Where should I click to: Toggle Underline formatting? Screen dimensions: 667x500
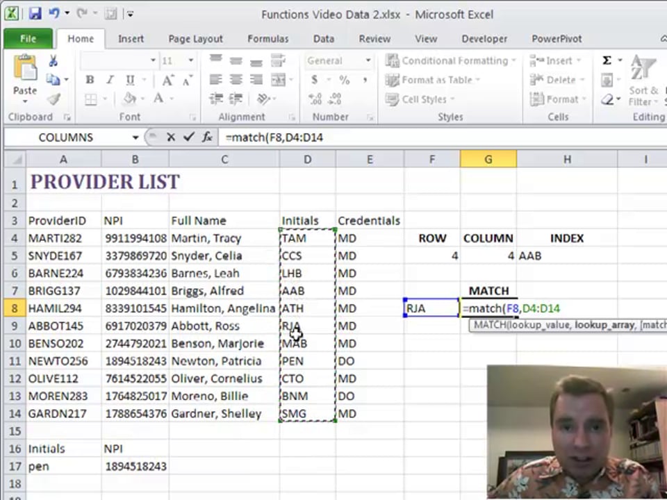(x=130, y=80)
